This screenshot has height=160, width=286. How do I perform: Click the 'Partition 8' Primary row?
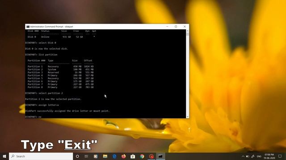61,87
